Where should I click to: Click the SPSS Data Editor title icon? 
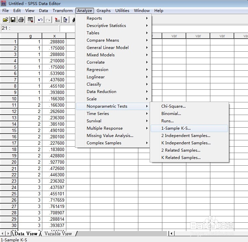tap(3, 3)
